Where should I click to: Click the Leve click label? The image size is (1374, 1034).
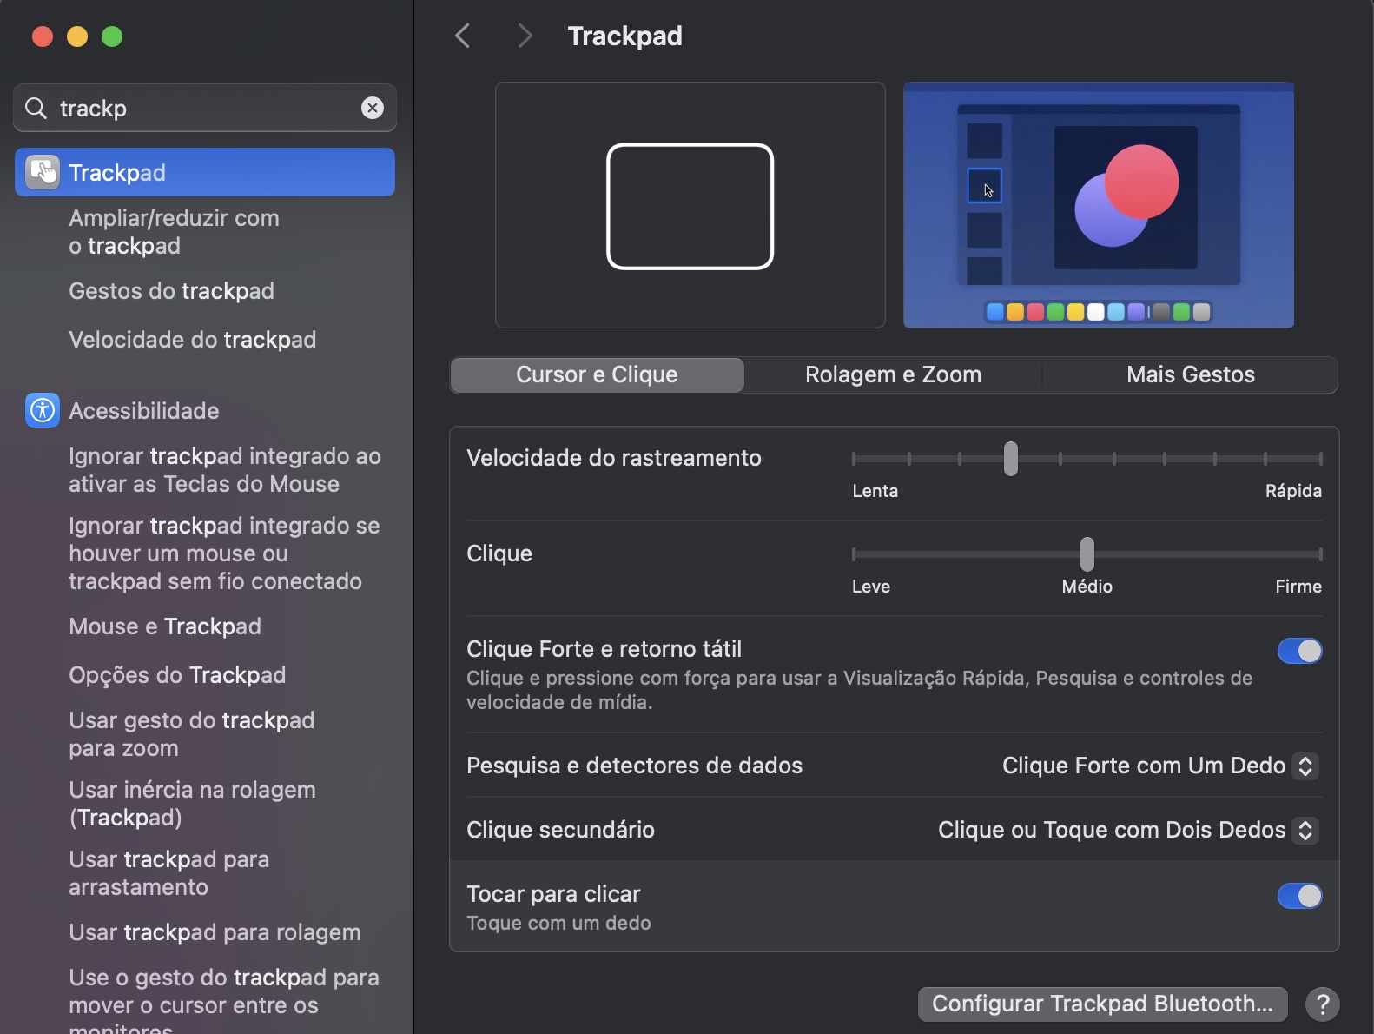coord(870,587)
